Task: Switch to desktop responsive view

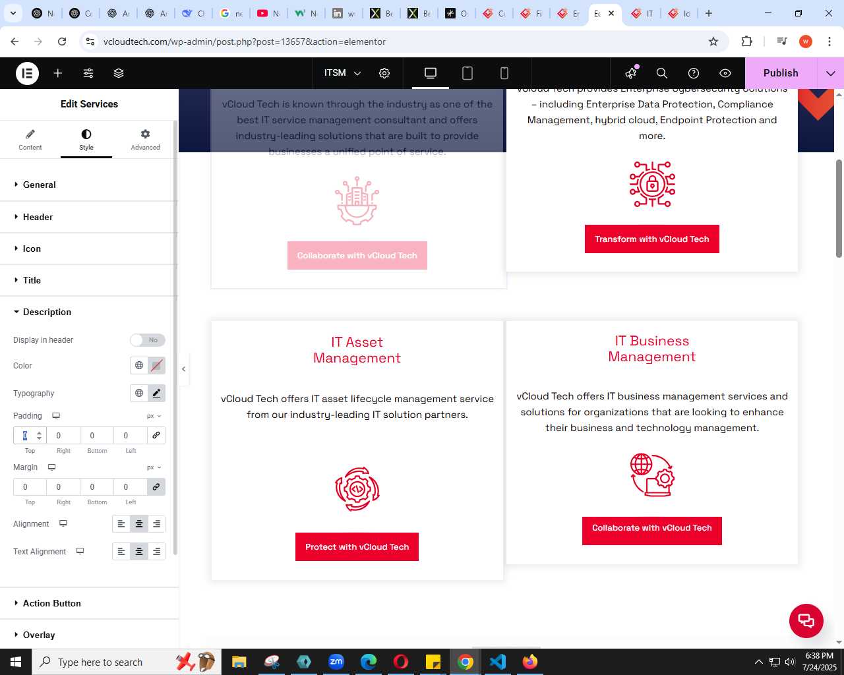Action: (x=431, y=73)
